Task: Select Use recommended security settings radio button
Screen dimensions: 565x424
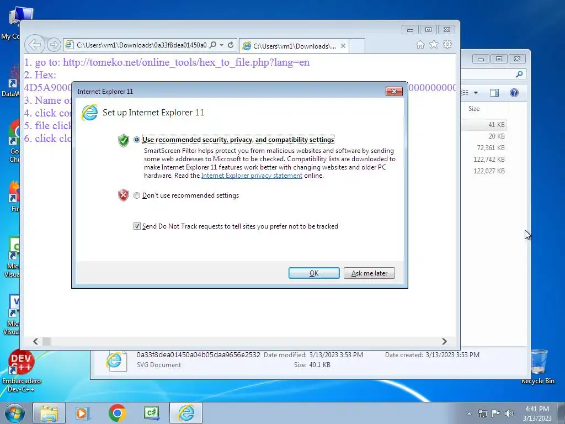Action: (137, 140)
